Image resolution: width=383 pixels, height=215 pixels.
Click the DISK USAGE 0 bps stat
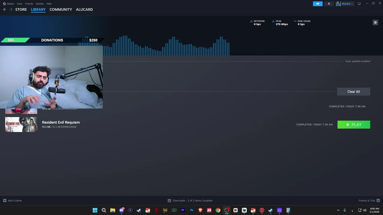(302, 23)
